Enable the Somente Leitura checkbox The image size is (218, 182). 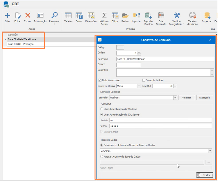coord(144,80)
